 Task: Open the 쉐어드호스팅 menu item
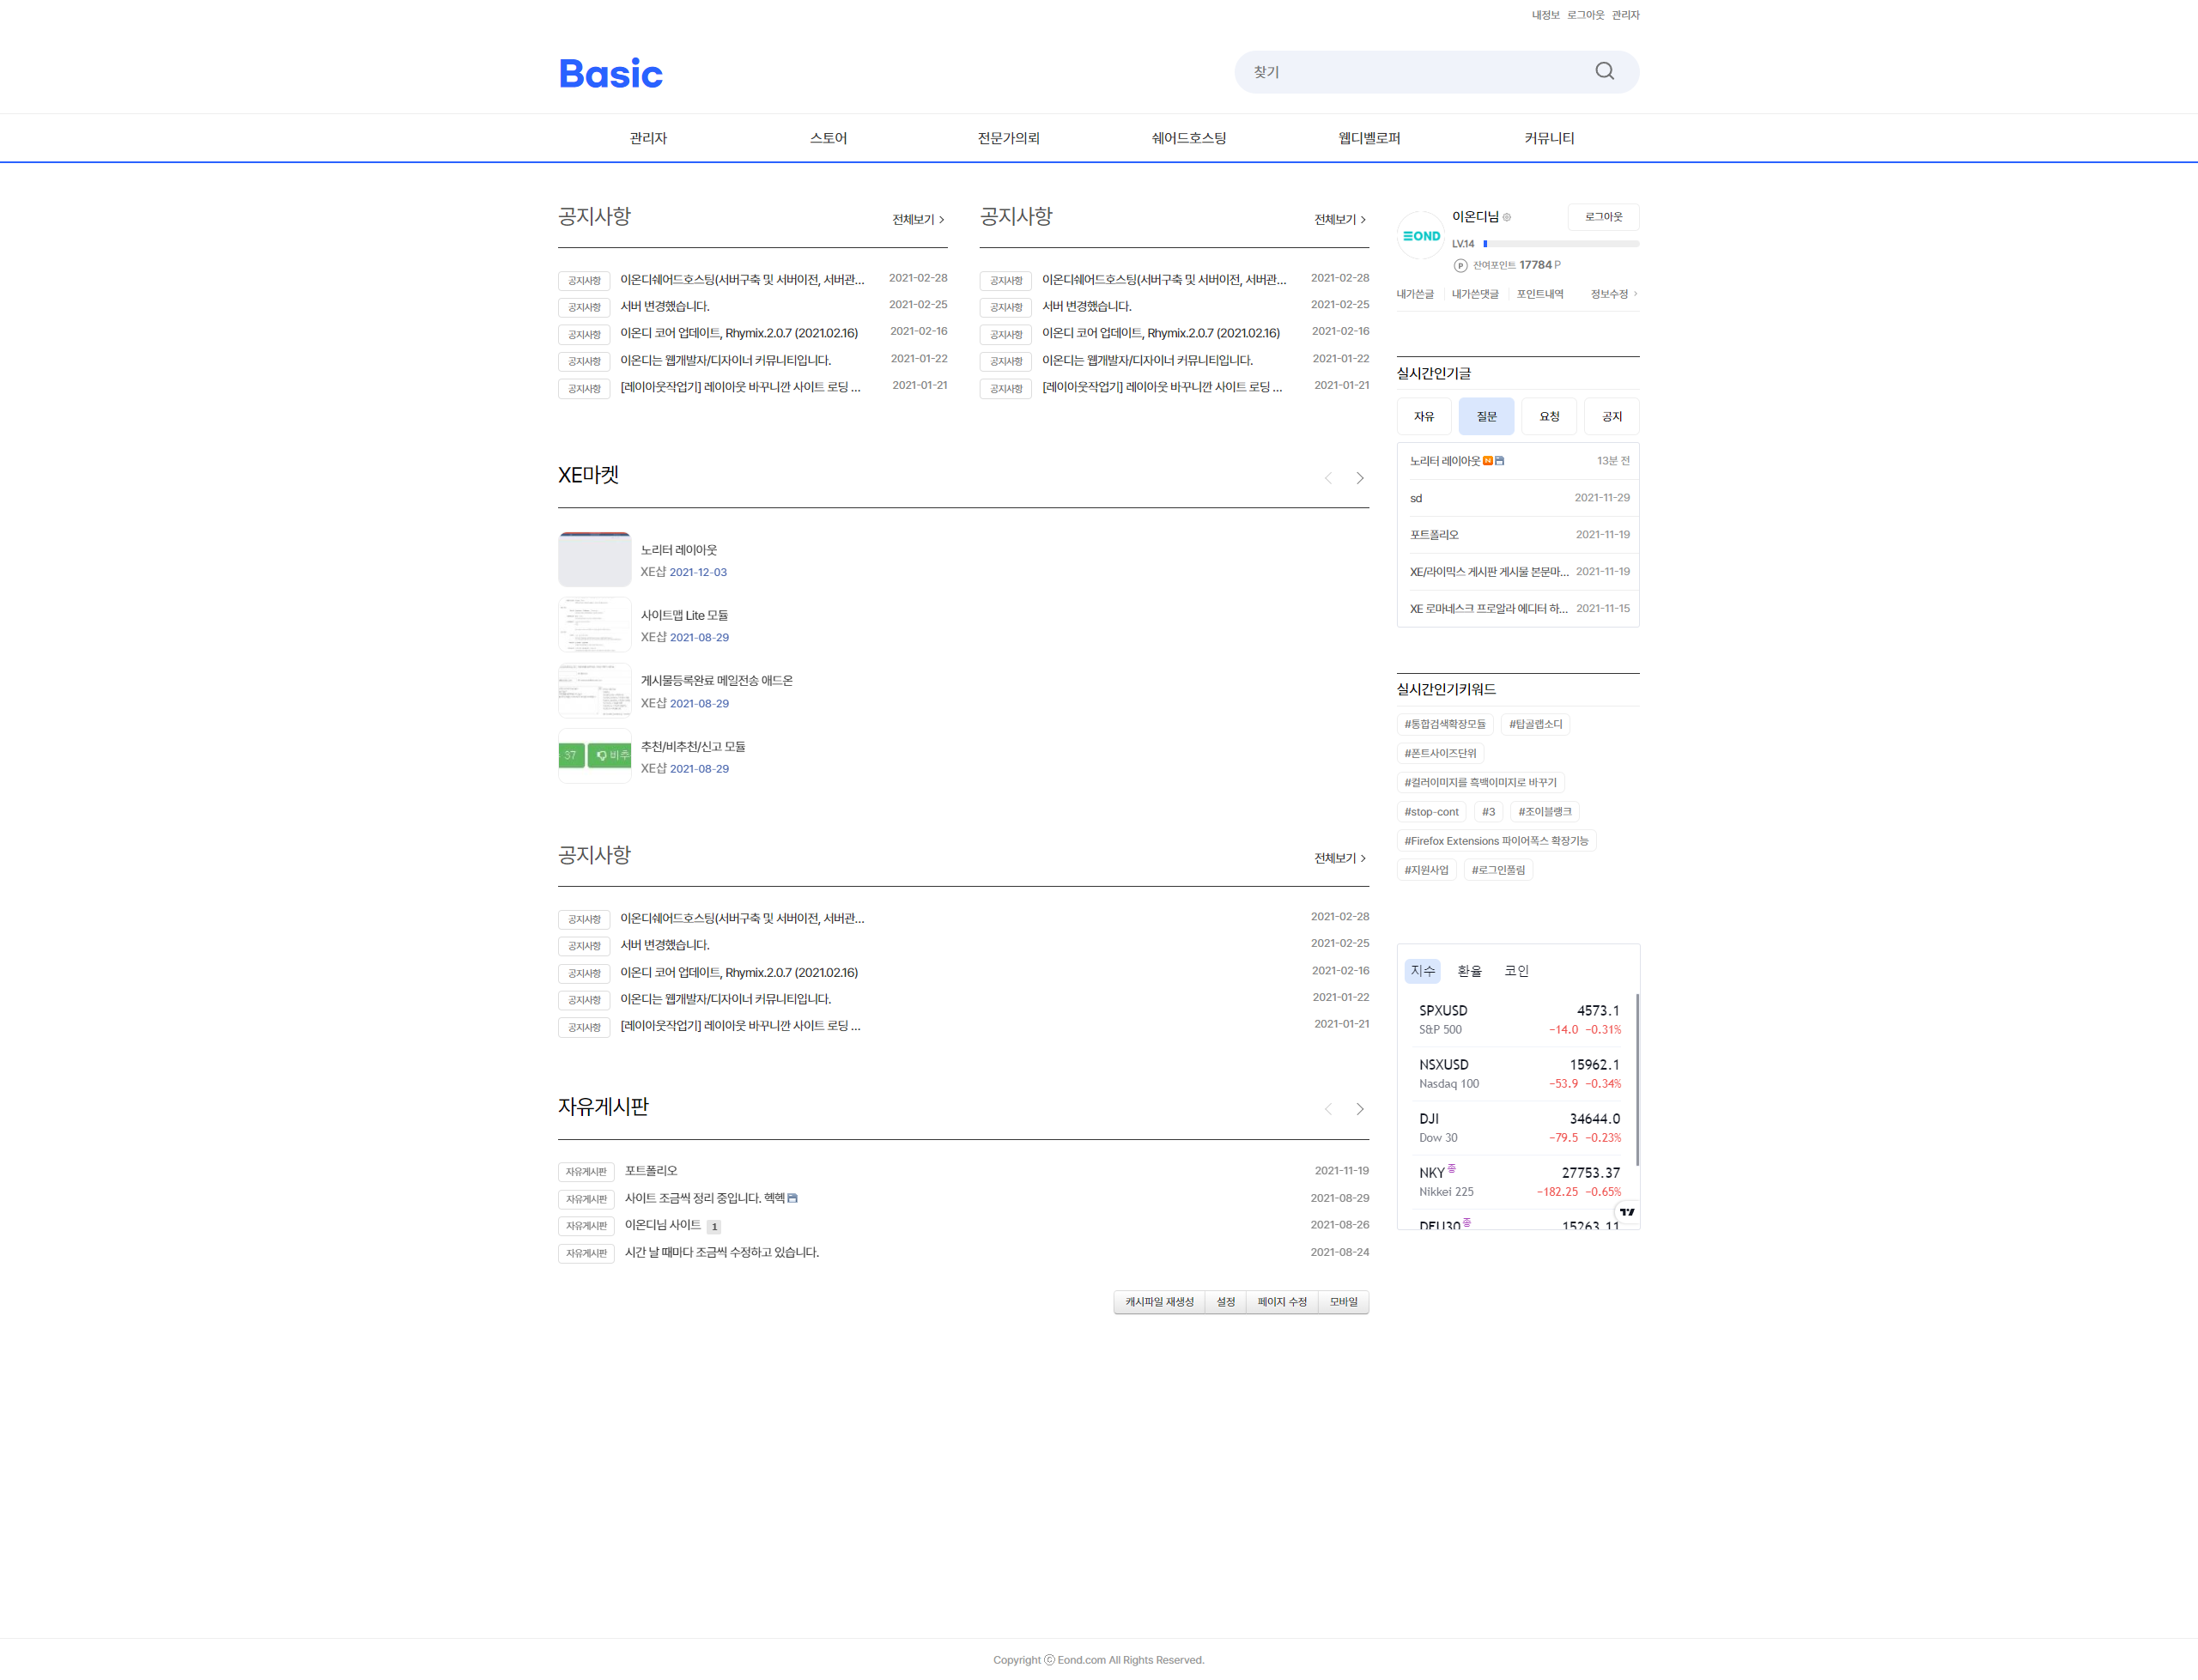click(x=1189, y=138)
